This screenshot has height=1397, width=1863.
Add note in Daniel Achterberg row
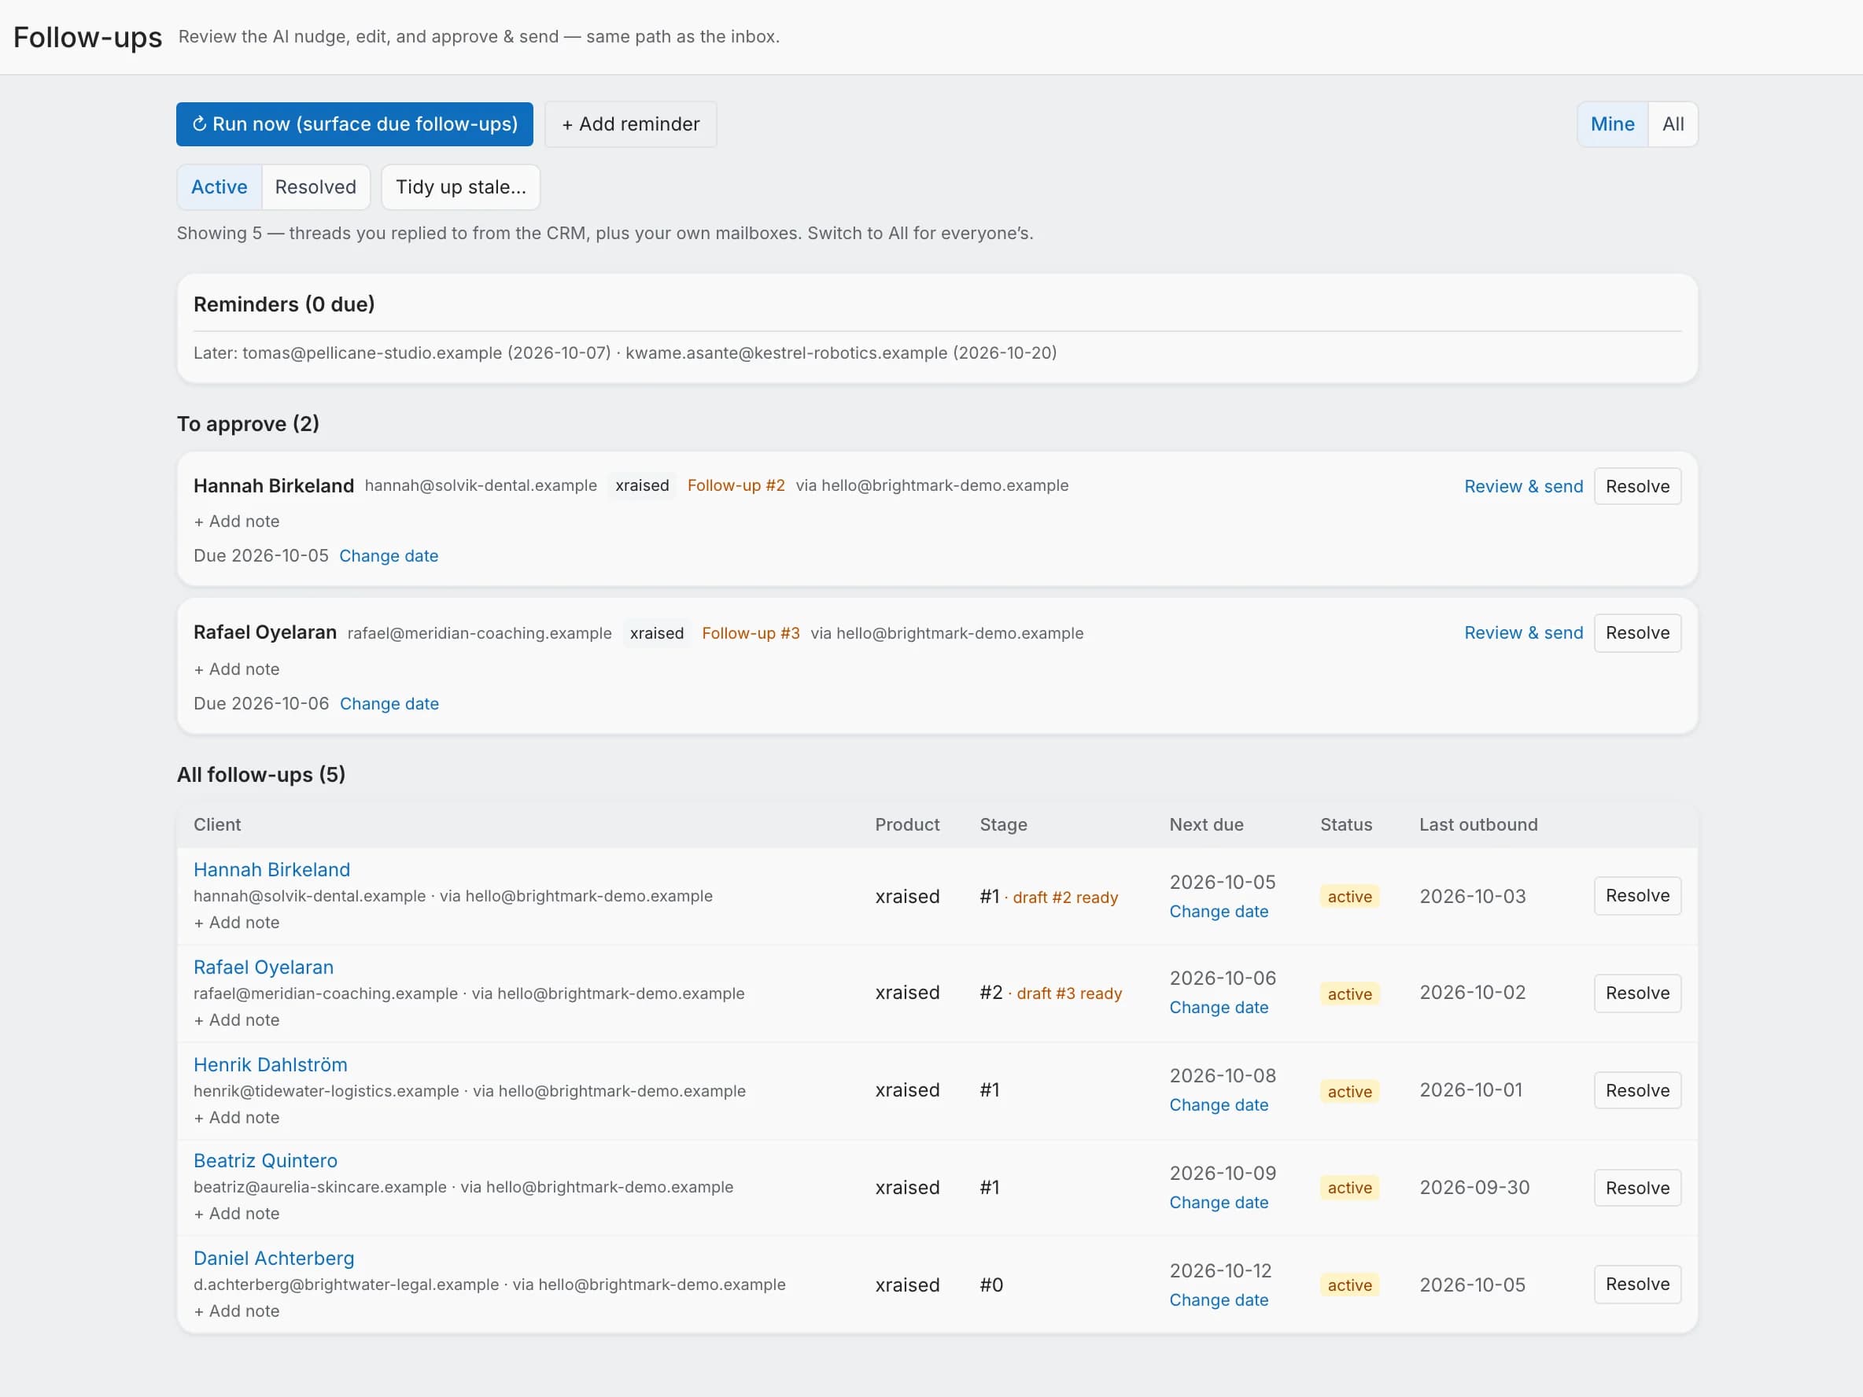(237, 1311)
